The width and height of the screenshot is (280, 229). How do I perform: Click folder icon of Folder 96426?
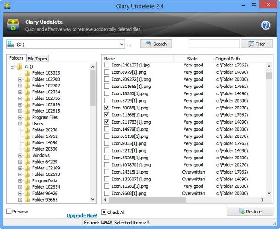pyautogui.click(x=28, y=193)
